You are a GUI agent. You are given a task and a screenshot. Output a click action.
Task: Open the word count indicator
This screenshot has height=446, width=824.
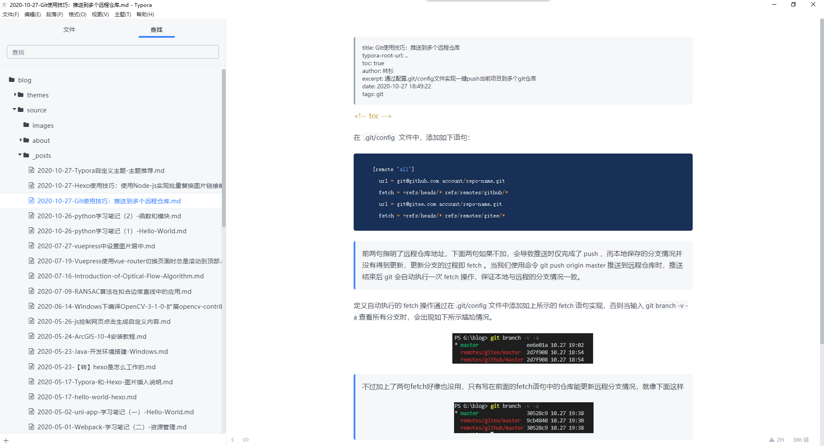(800, 440)
